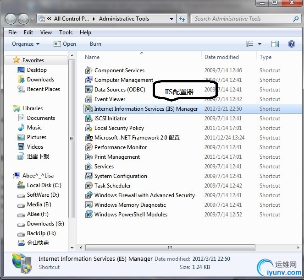The image size is (304, 280).
Task: Select the Event Viewer icon
Action: pyautogui.click(x=89, y=99)
